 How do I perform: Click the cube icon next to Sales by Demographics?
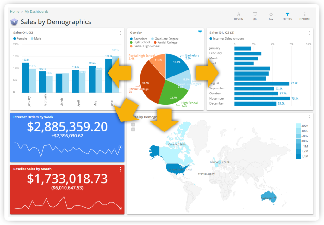(14, 22)
